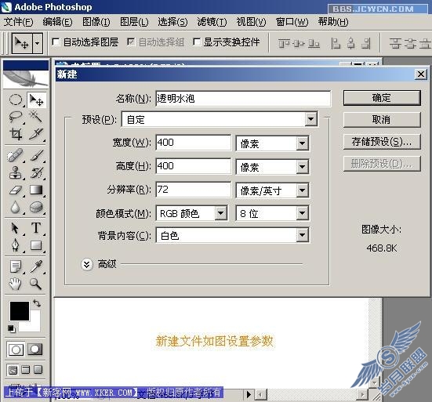Toggle 自动选择组 checkbox

click(x=131, y=42)
